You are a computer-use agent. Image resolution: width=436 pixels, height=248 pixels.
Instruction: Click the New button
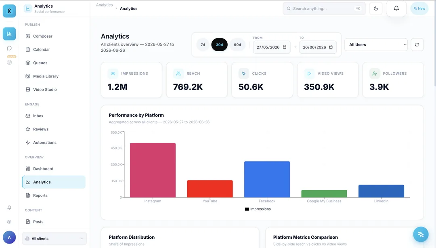(419, 8)
